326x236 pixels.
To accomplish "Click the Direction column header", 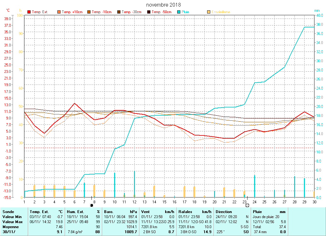I will tap(224, 212).
